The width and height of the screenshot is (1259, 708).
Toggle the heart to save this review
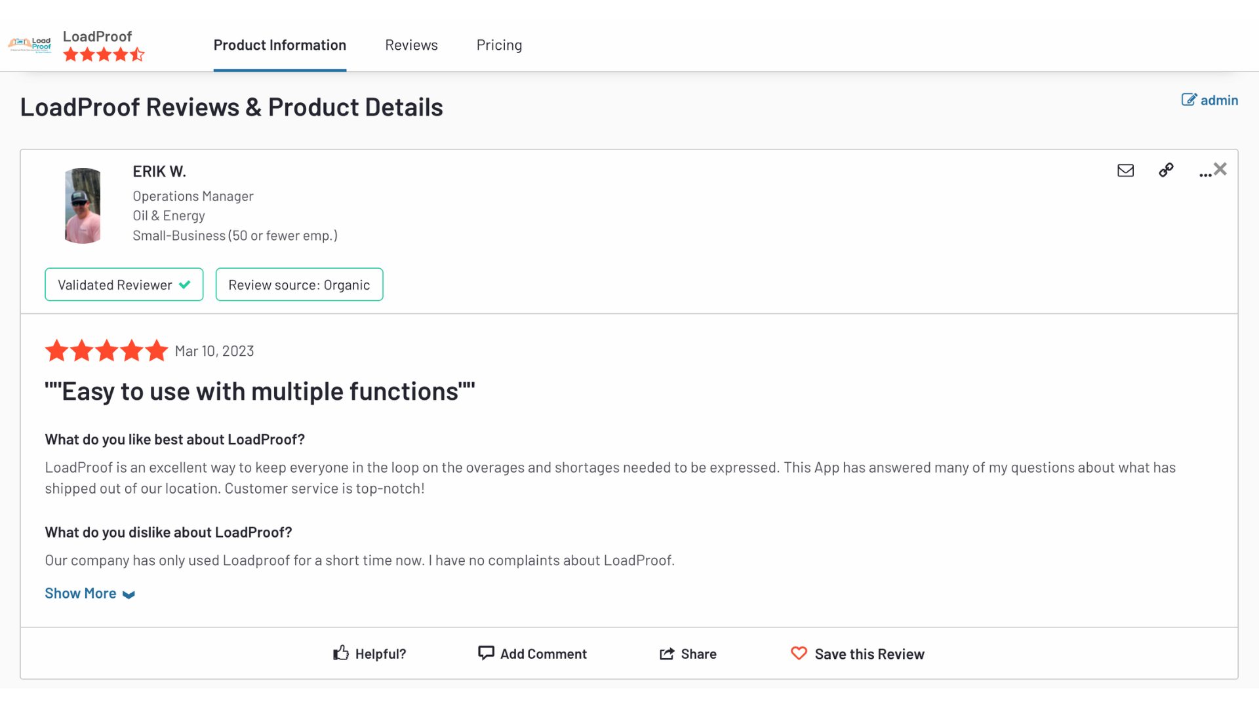(x=799, y=654)
